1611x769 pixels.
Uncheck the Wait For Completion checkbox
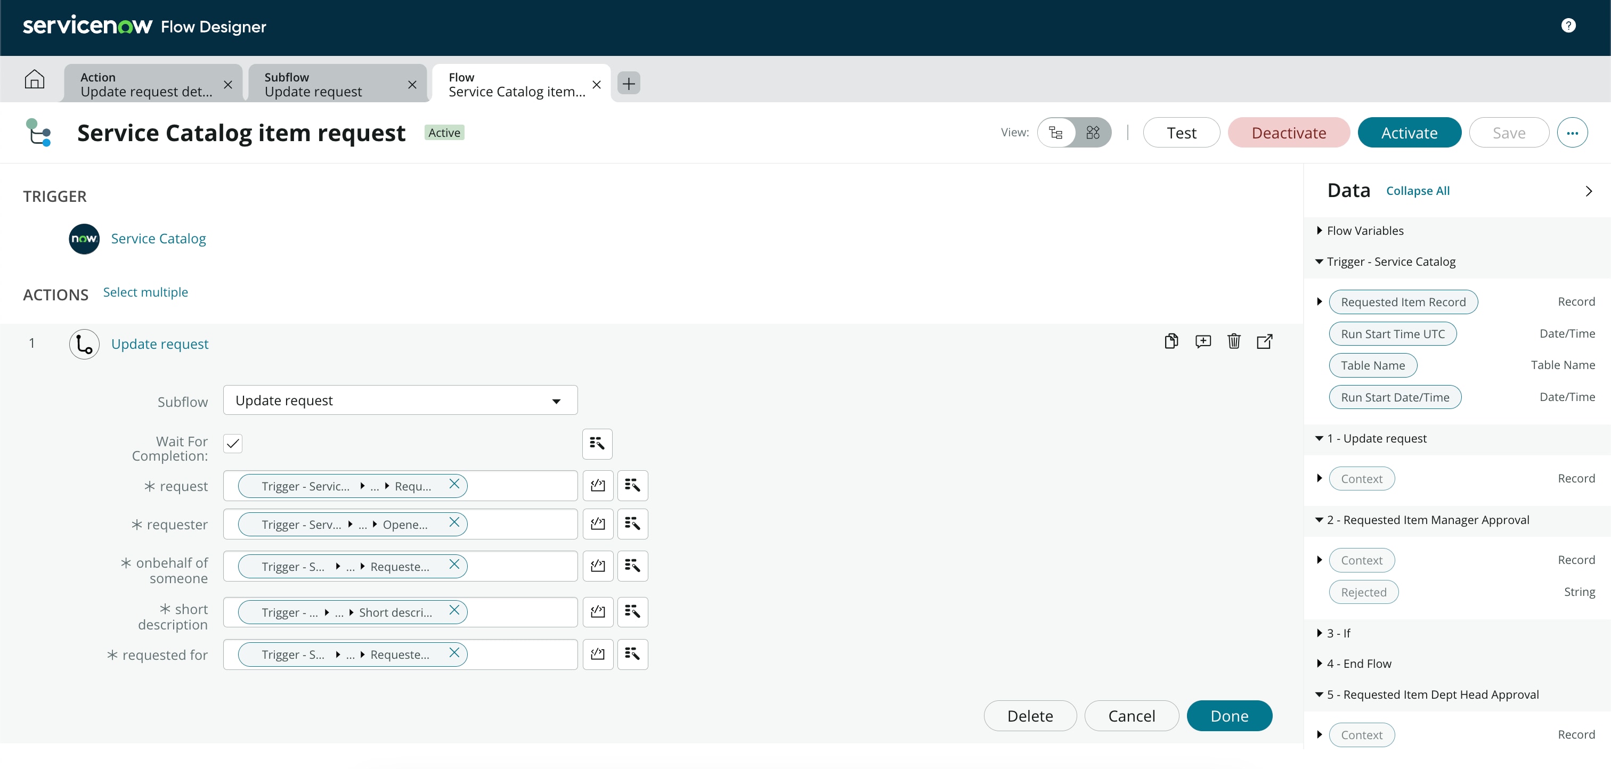coord(233,443)
